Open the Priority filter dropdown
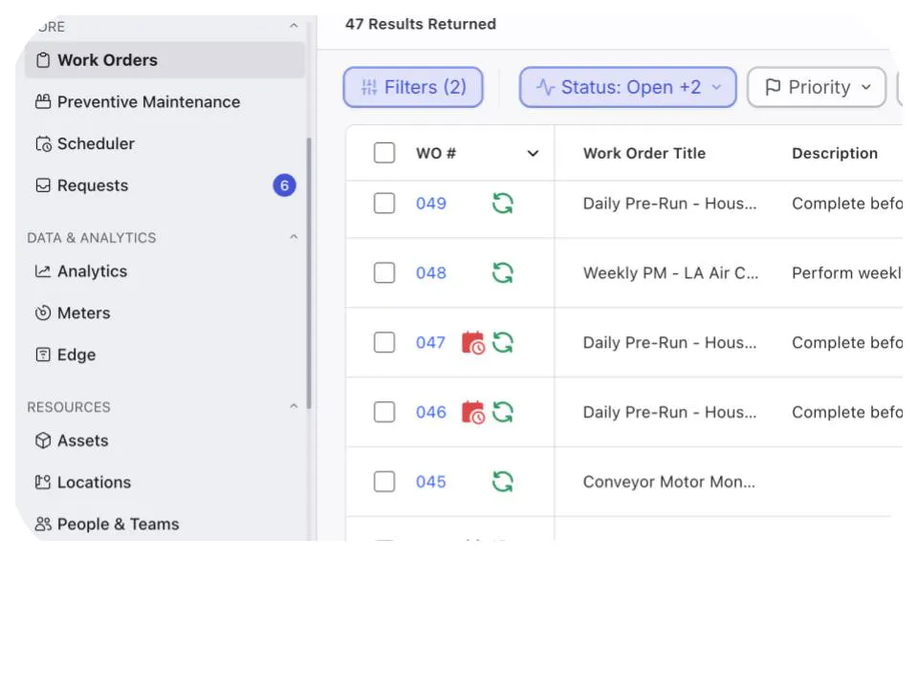This screenshot has width=918, height=688. pyautogui.click(x=817, y=87)
